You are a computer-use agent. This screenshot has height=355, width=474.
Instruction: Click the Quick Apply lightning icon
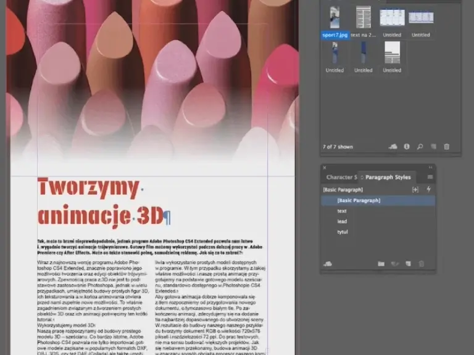[429, 189]
